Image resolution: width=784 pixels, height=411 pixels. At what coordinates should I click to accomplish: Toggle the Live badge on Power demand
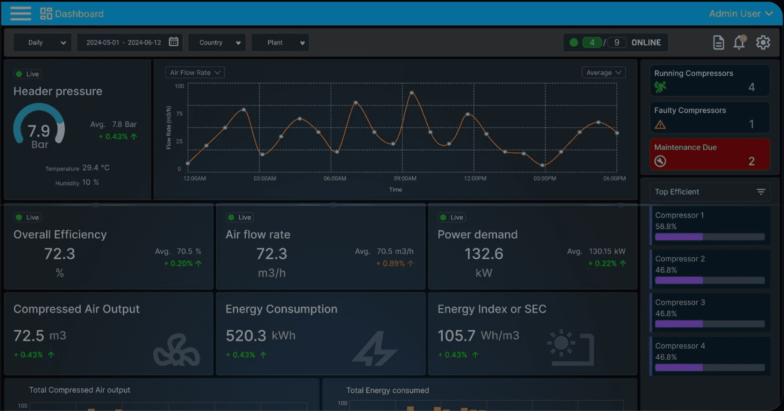click(452, 217)
